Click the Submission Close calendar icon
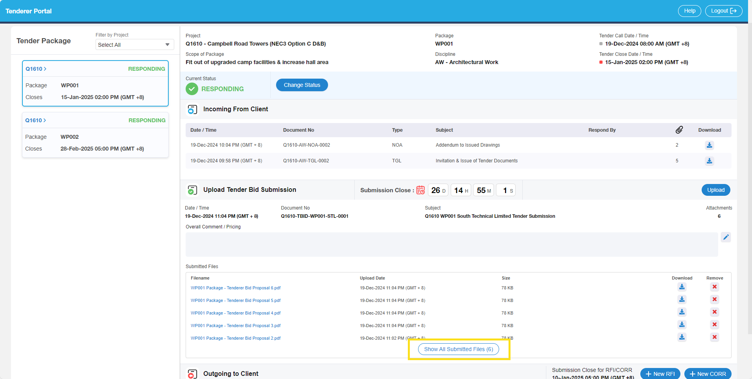Image resolution: width=752 pixels, height=379 pixels. point(420,190)
